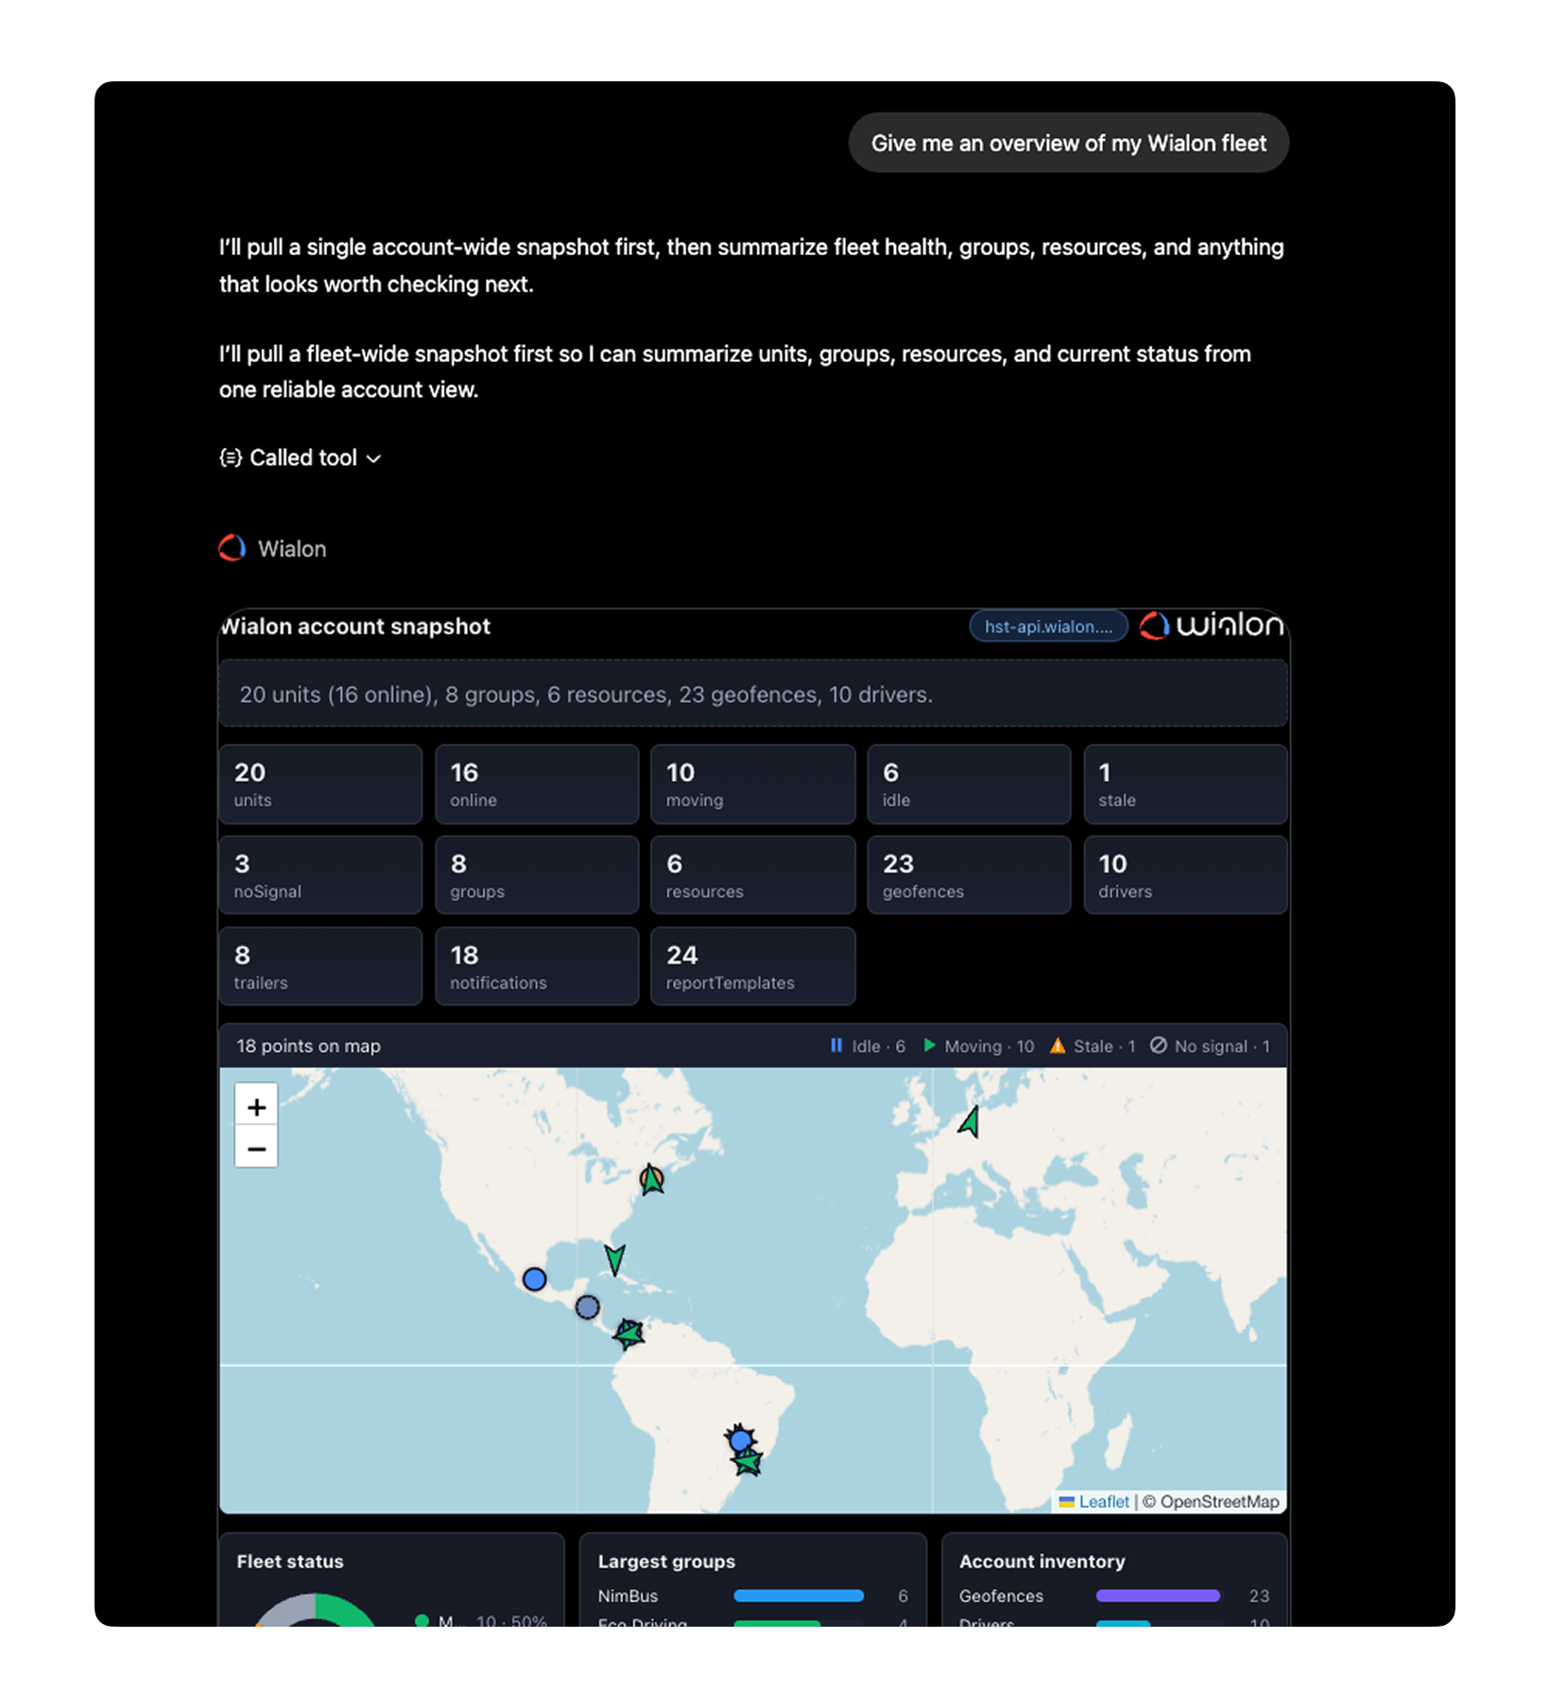Click the Fleet status donut chart
The width and height of the screenshot is (1550, 1708).
click(x=316, y=1610)
